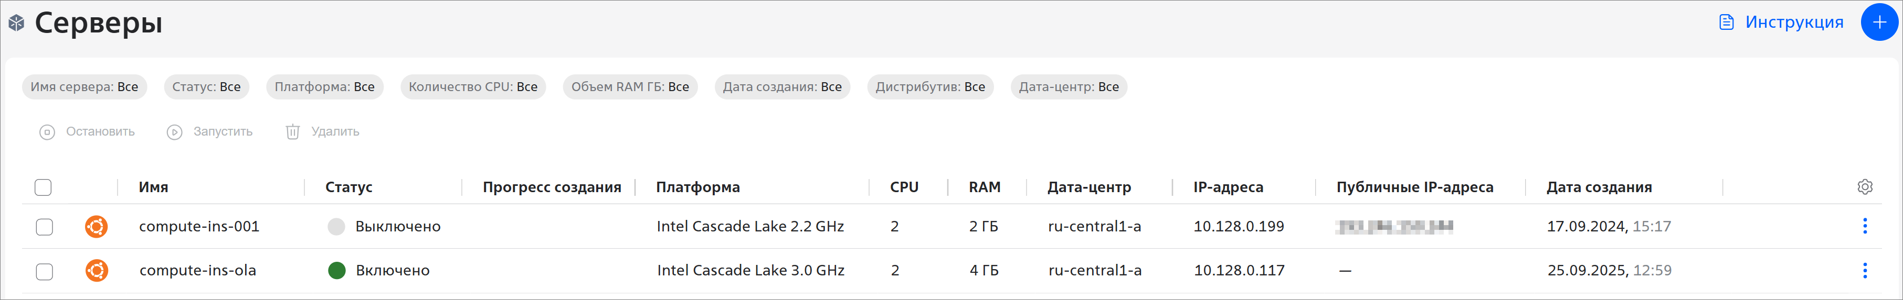Screen dimensions: 1903x300
Task: Open the Платформа filter dropdown
Action: tap(324, 87)
